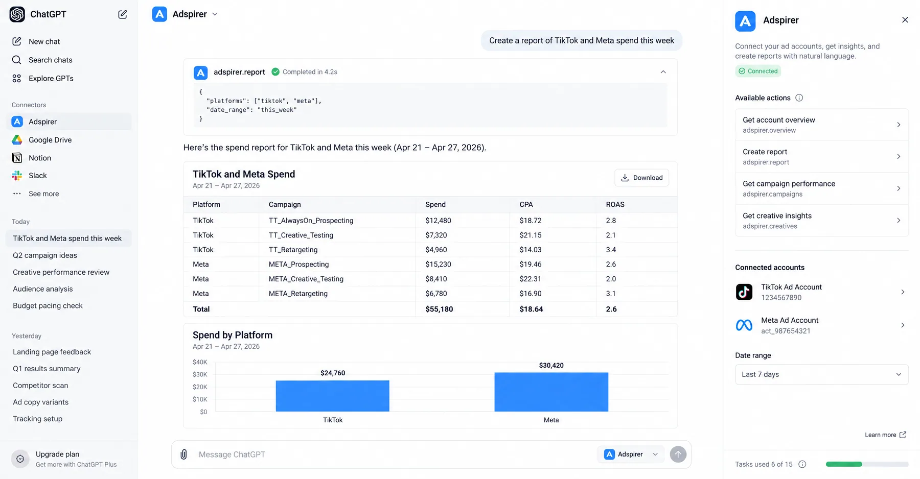Image resolution: width=920 pixels, height=479 pixels.
Task: Click Upgrade plan
Action: 69,459
